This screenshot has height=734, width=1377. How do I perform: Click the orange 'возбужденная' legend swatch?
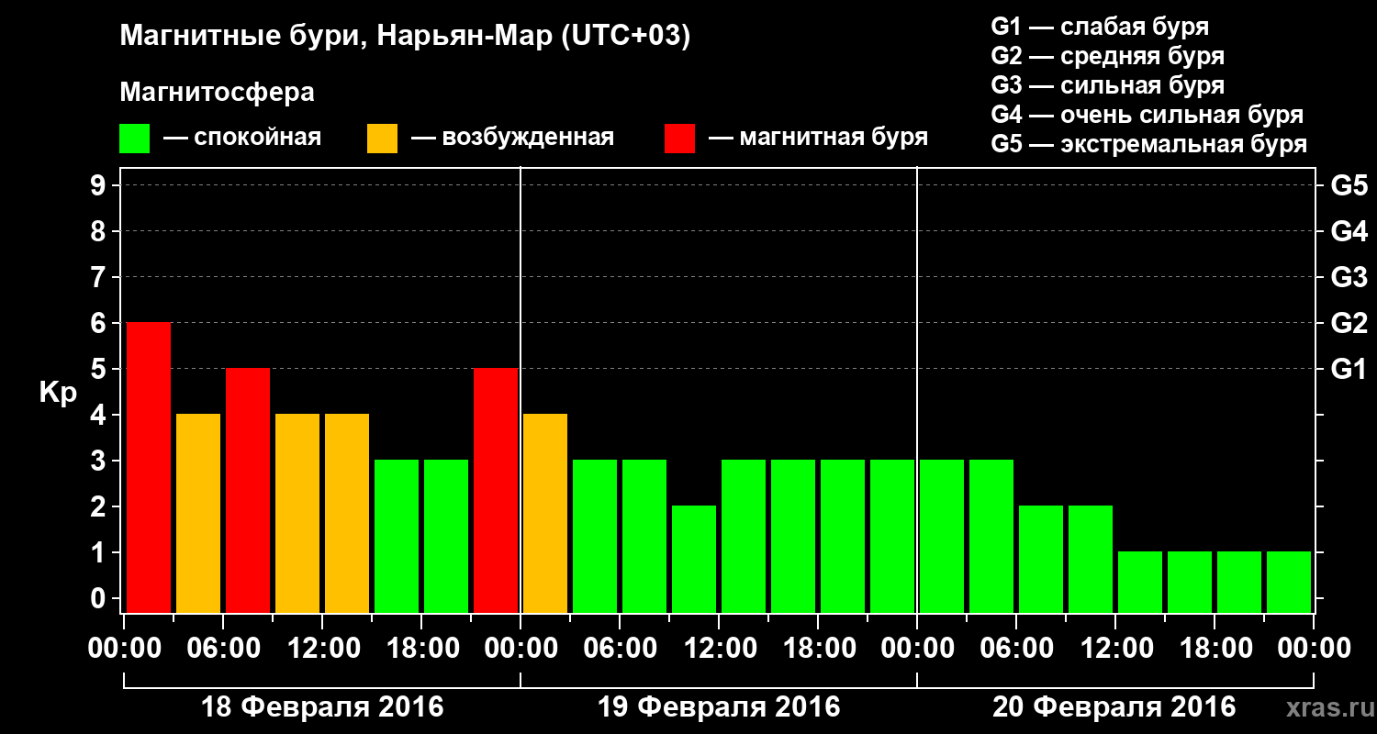tap(382, 139)
